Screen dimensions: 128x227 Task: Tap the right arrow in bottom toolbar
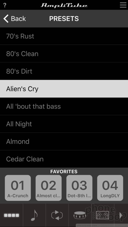click(x=121, y=216)
